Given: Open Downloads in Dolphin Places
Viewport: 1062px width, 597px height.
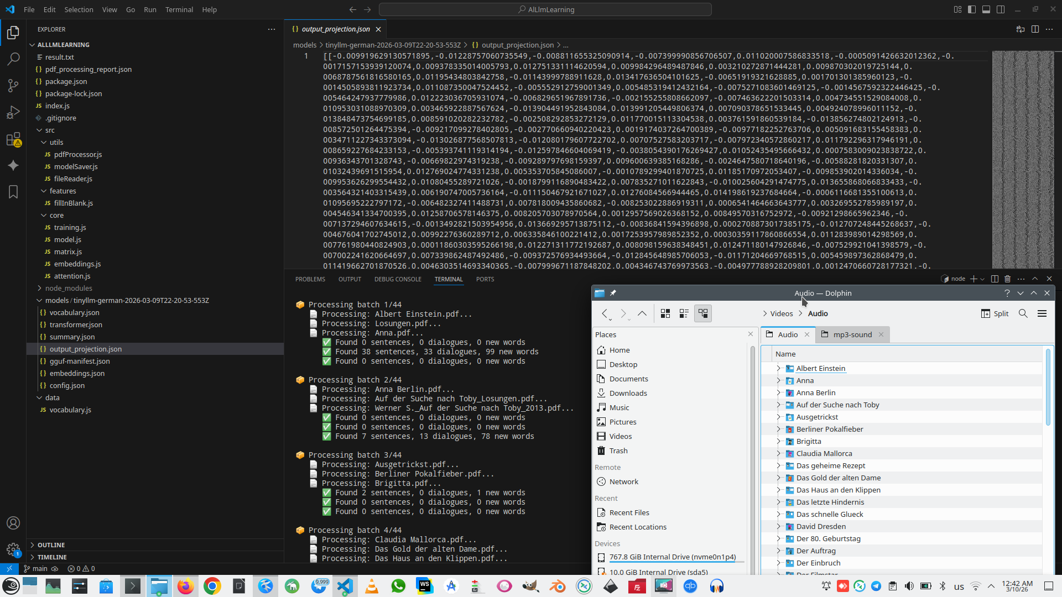Looking at the screenshot, I should click(628, 393).
